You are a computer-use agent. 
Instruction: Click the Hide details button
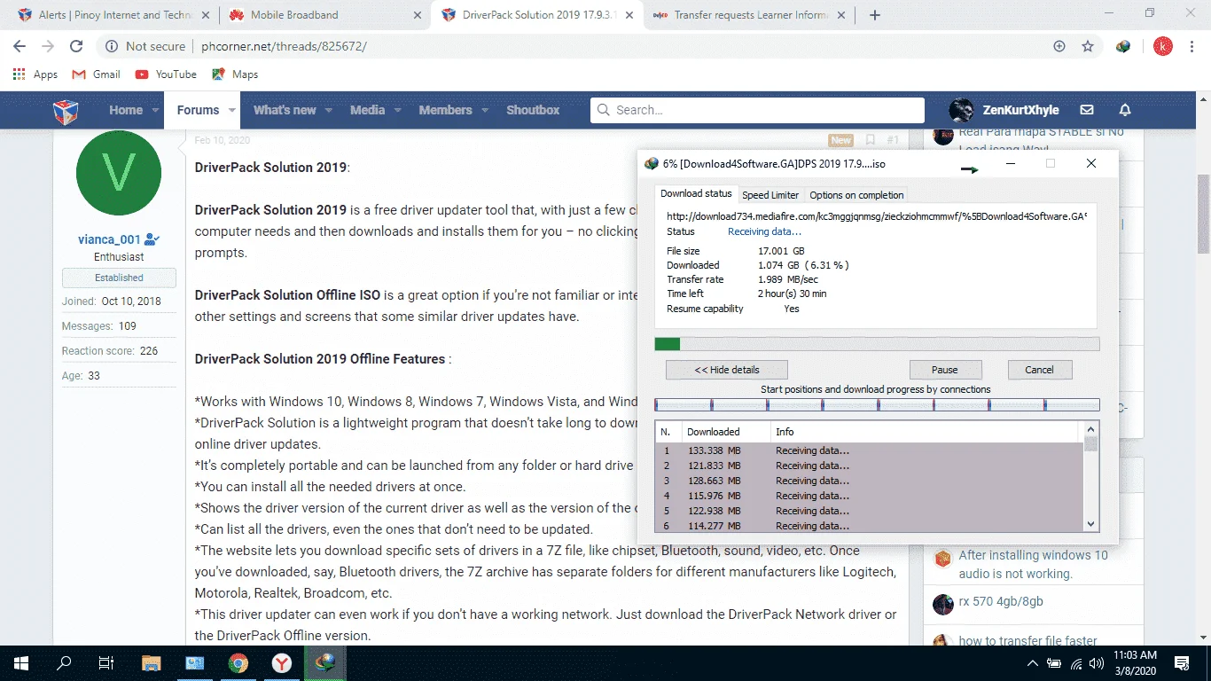[727, 370]
